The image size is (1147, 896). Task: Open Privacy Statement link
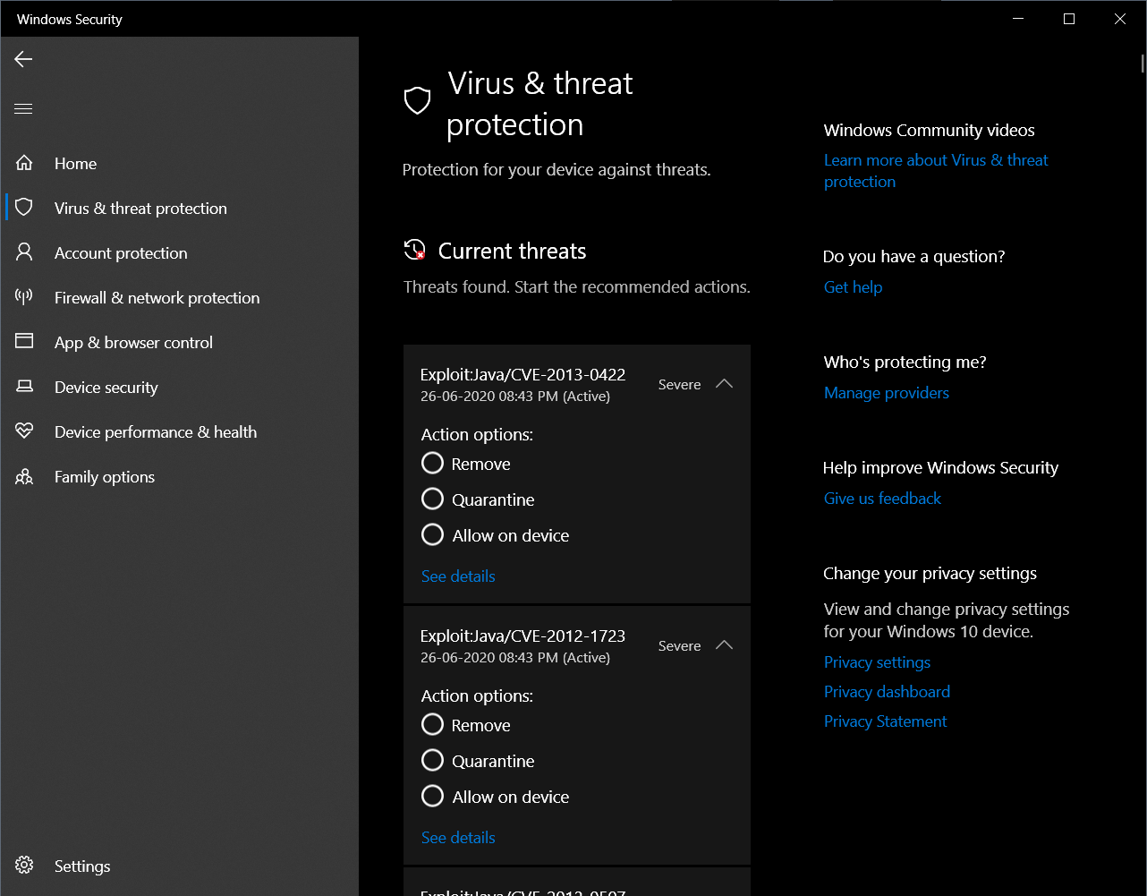point(885,721)
